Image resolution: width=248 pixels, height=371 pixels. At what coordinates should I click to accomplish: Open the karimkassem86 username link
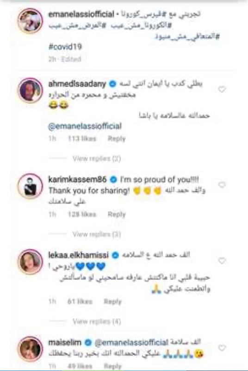click(x=77, y=179)
